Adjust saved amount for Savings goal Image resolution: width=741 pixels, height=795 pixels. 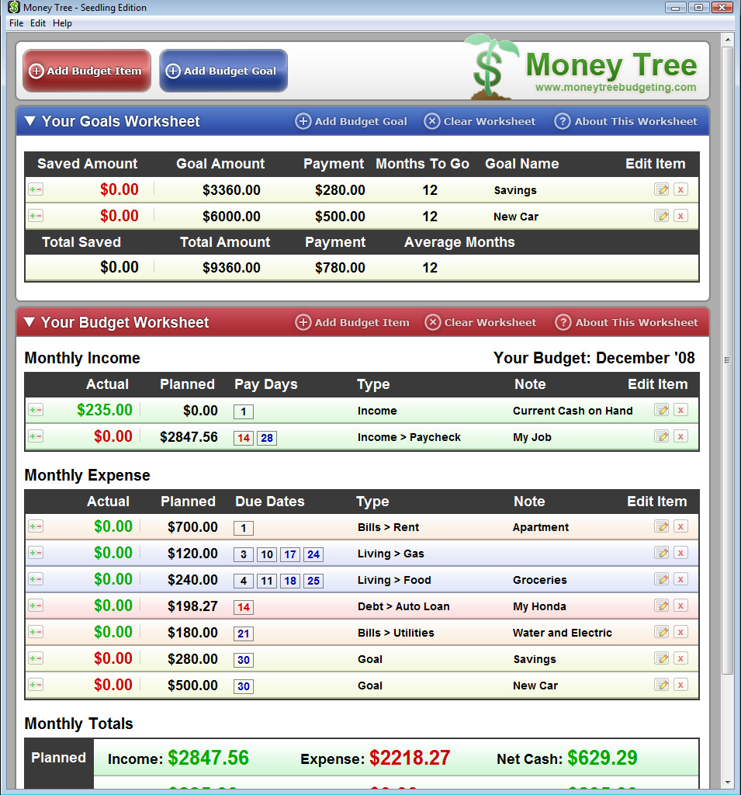36,189
